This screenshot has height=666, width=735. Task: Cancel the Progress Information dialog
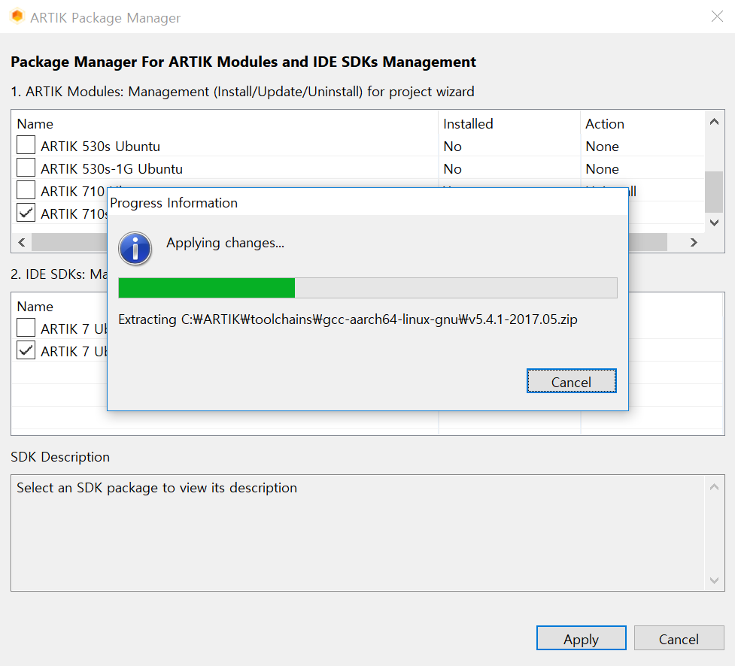pyautogui.click(x=571, y=381)
